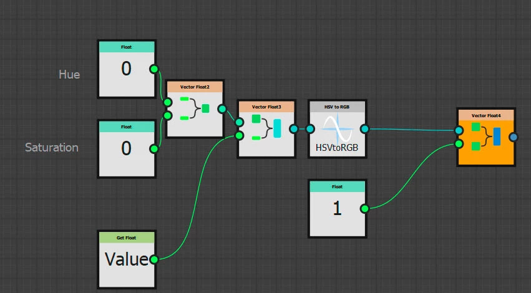
Task: Click the HSVtoRGB sine wave icon
Action: pyautogui.click(x=337, y=128)
